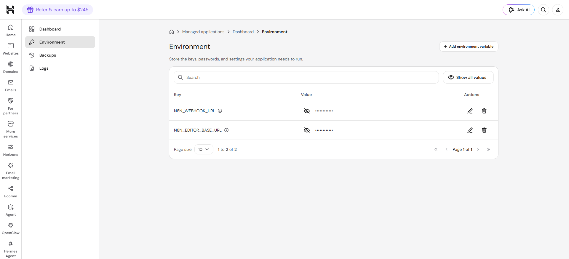Open the Agent section

click(x=11, y=210)
